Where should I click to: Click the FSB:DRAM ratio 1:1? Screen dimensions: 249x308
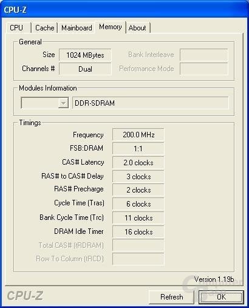point(138,149)
